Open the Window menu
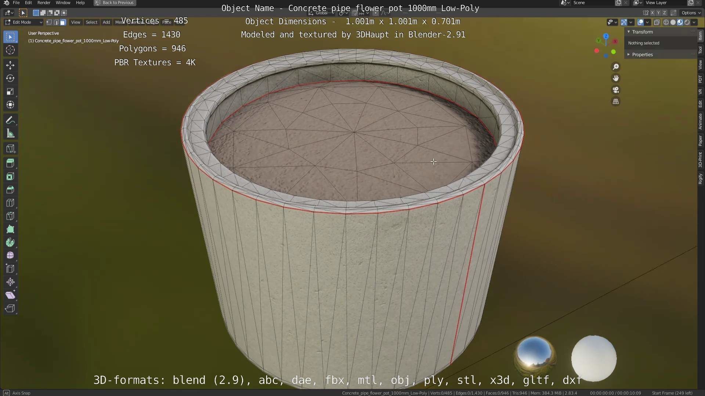Screen dimensions: 705x396 (63, 3)
